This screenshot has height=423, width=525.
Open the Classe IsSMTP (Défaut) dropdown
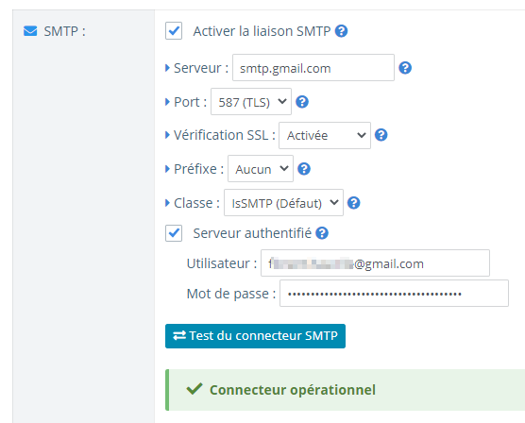(x=283, y=203)
